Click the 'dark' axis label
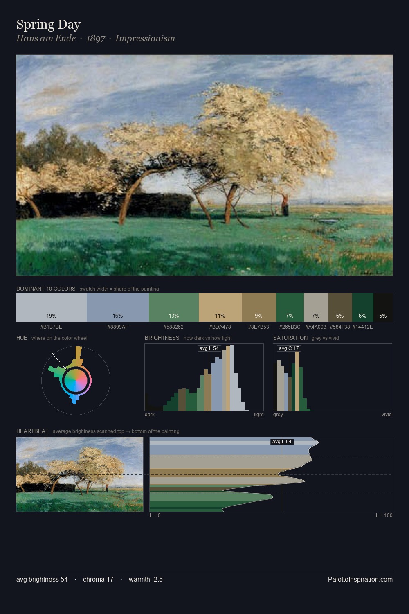This screenshot has width=409, height=614. point(150,415)
